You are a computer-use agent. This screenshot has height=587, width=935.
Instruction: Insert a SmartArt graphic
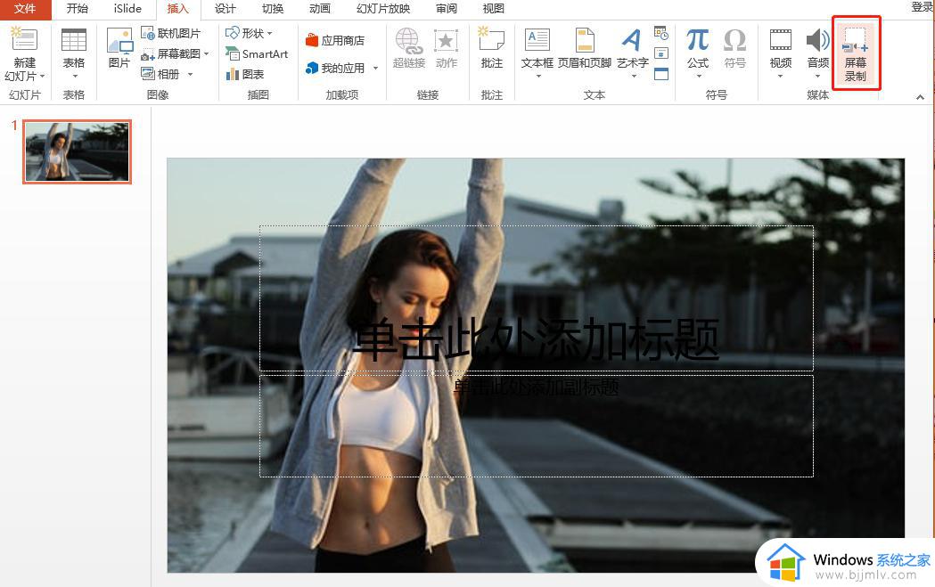point(257,53)
